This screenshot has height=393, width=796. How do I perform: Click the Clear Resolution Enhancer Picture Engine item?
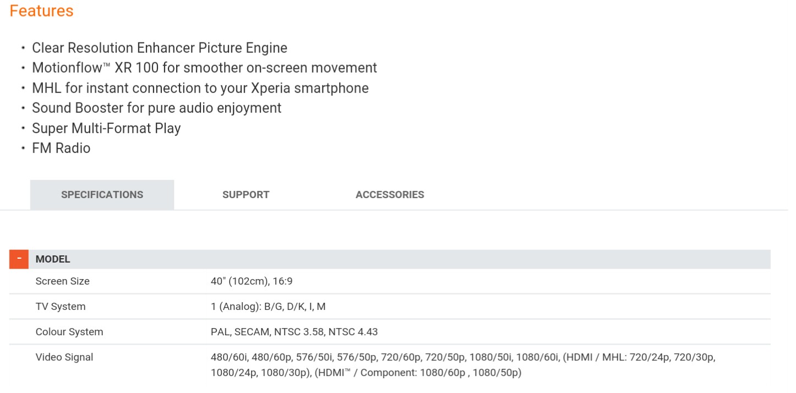(x=160, y=48)
